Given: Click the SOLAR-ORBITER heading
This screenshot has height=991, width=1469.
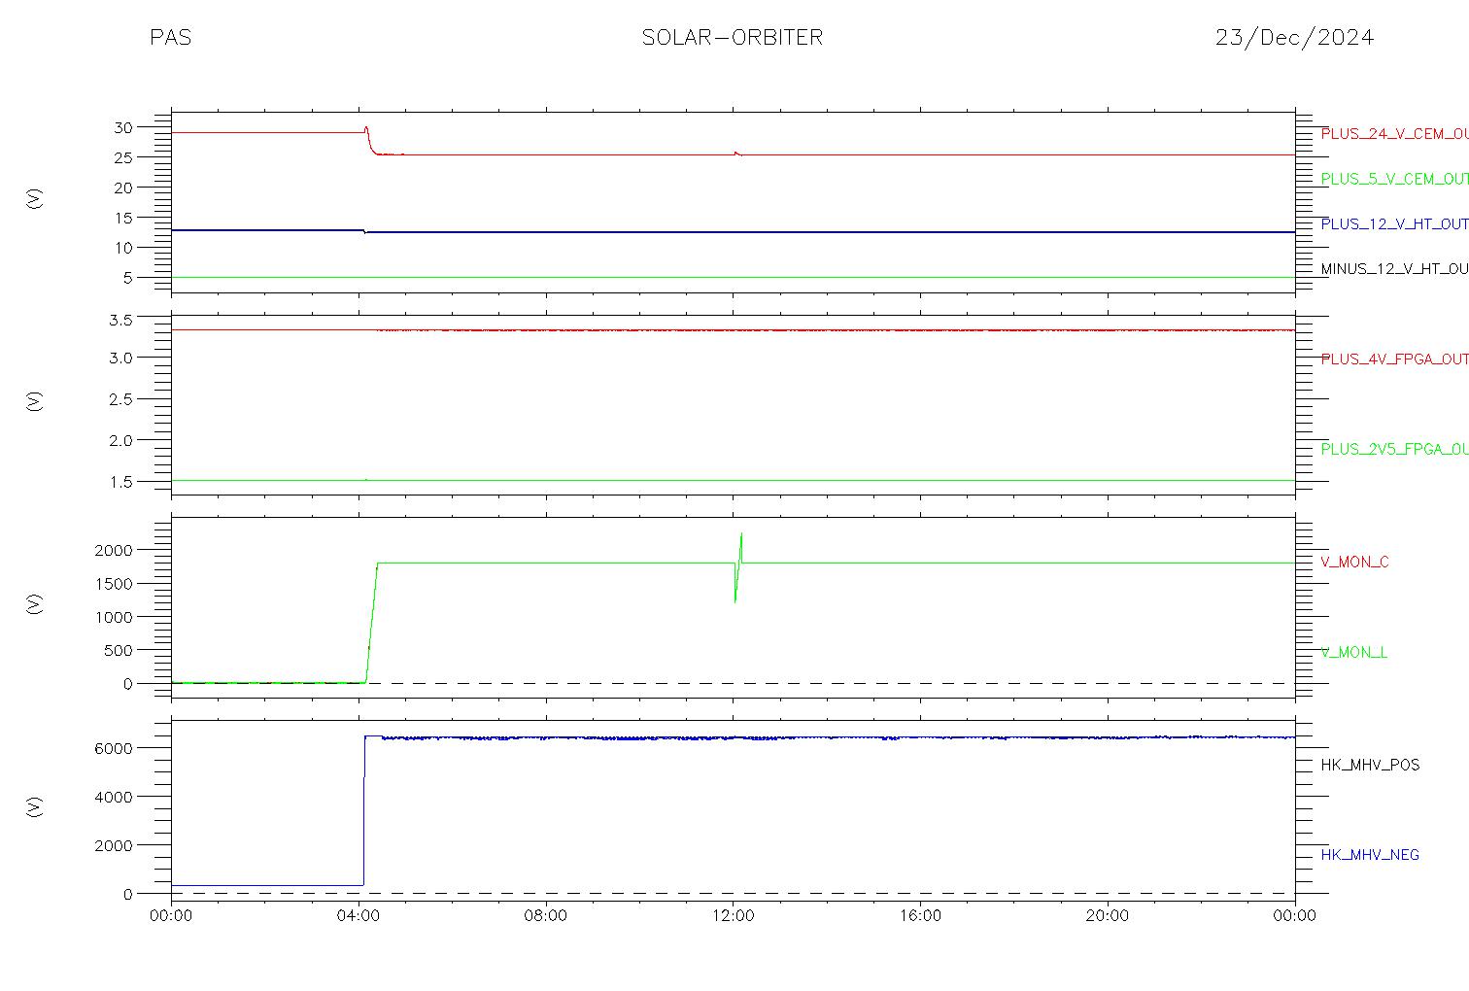Looking at the screenshot, I should point(733,38).
